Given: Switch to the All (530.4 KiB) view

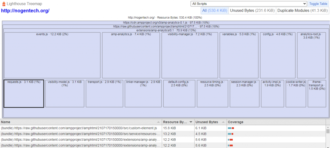Looking at the screenshot, I should [x=214, y=11].
